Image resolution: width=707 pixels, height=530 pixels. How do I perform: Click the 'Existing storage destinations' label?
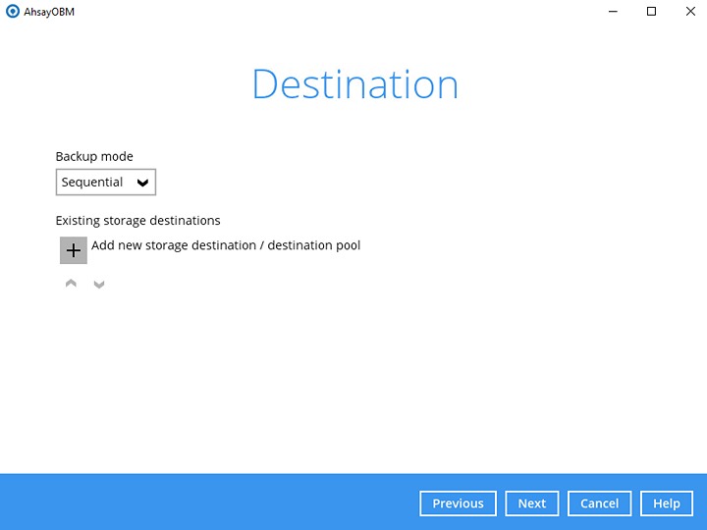[137, 221]
